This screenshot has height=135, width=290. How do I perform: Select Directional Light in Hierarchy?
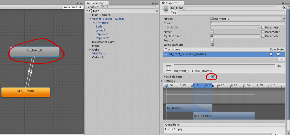coord(103,42)
